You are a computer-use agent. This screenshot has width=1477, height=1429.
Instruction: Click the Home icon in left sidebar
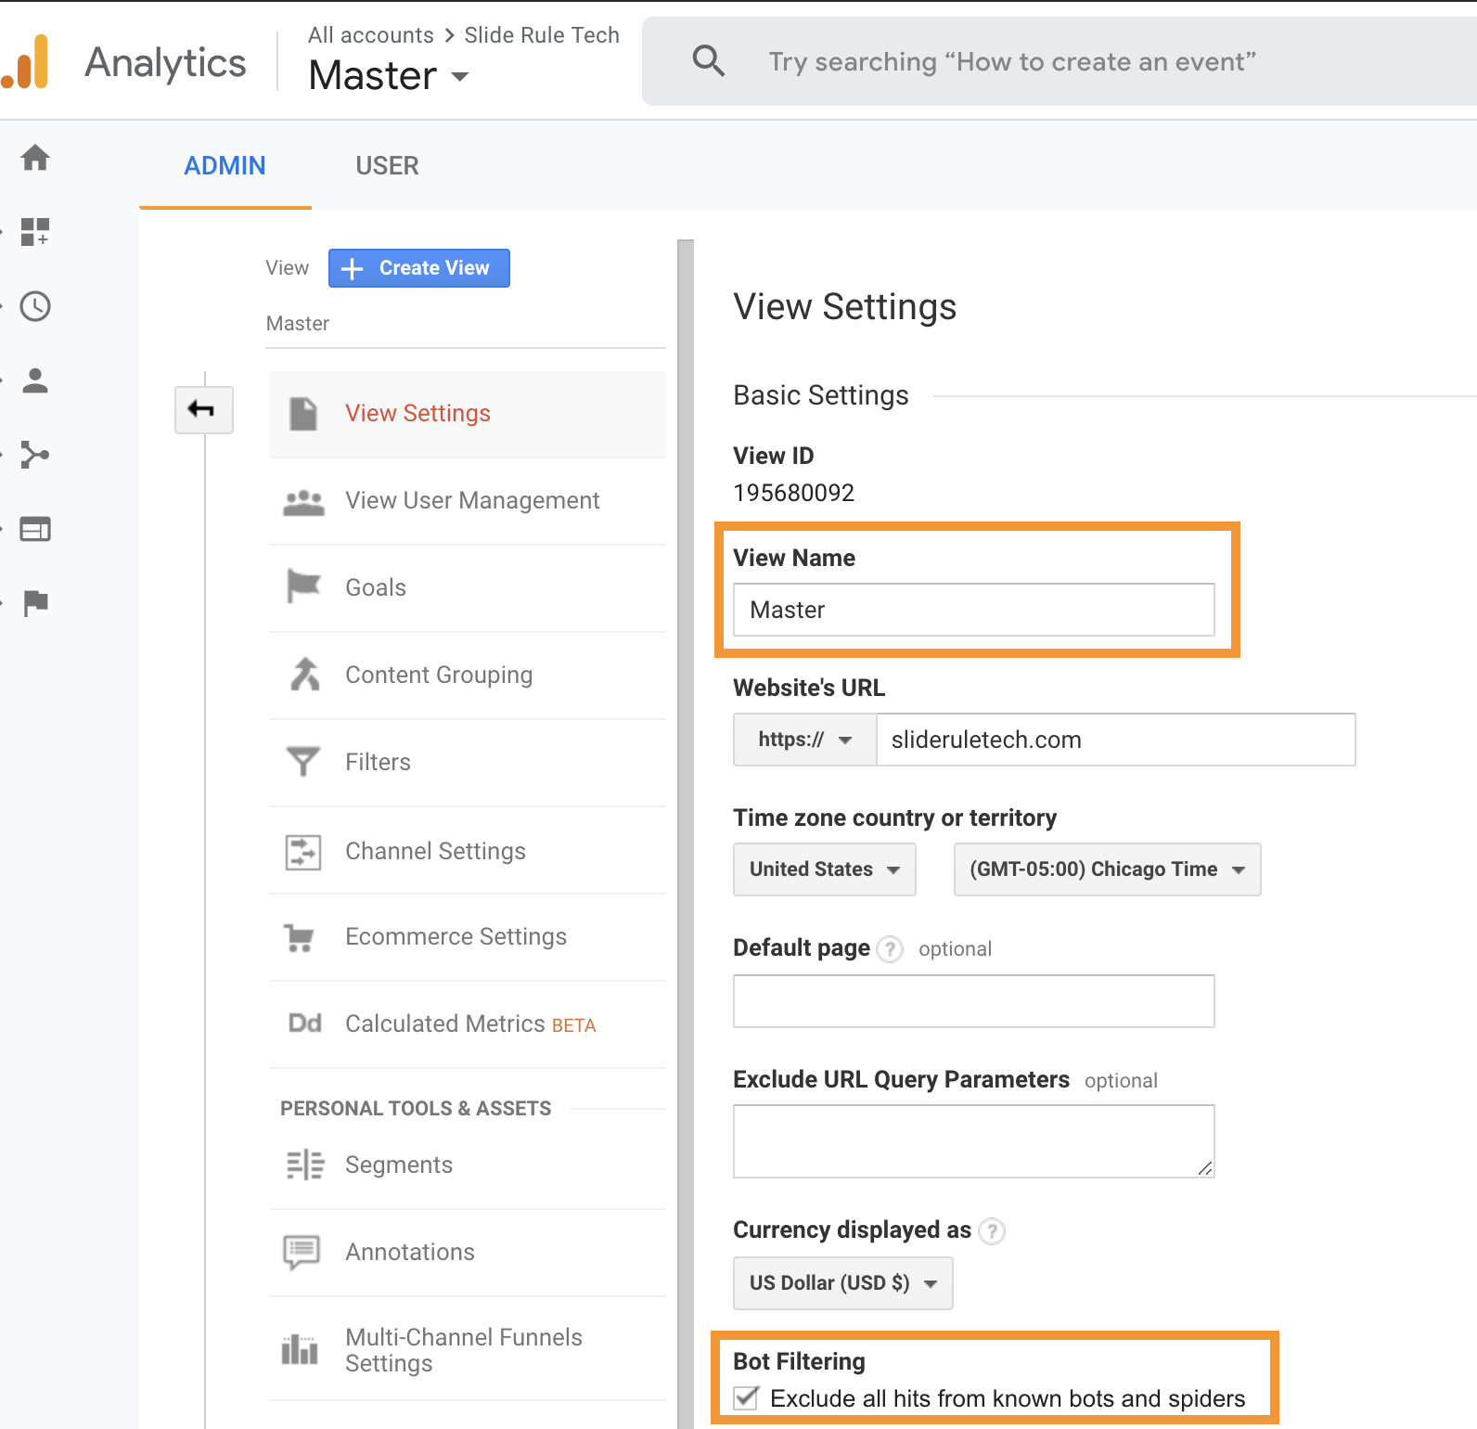tap(35, 158)
